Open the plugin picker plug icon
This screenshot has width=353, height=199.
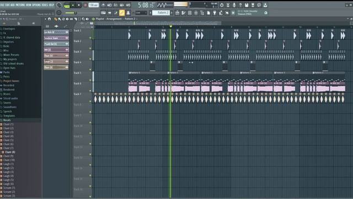(x=215, y=13)
